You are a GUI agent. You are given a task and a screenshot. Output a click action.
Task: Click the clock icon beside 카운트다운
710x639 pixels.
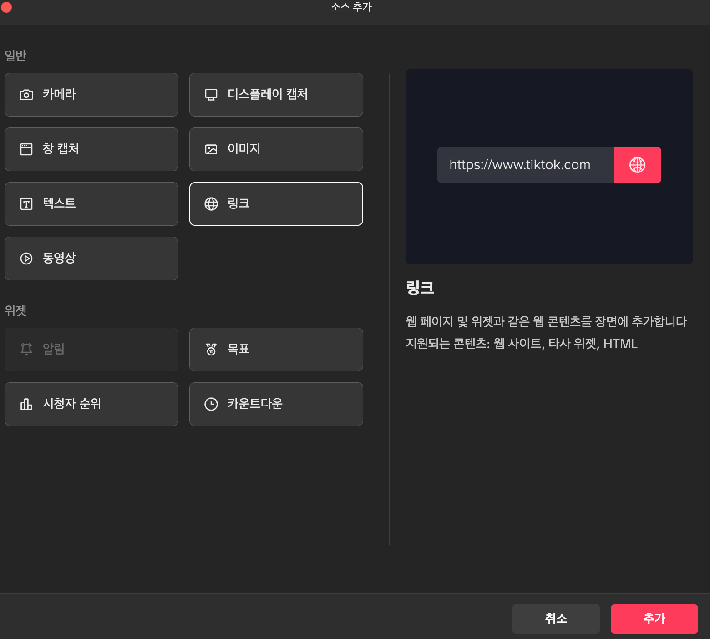(211, 404)
